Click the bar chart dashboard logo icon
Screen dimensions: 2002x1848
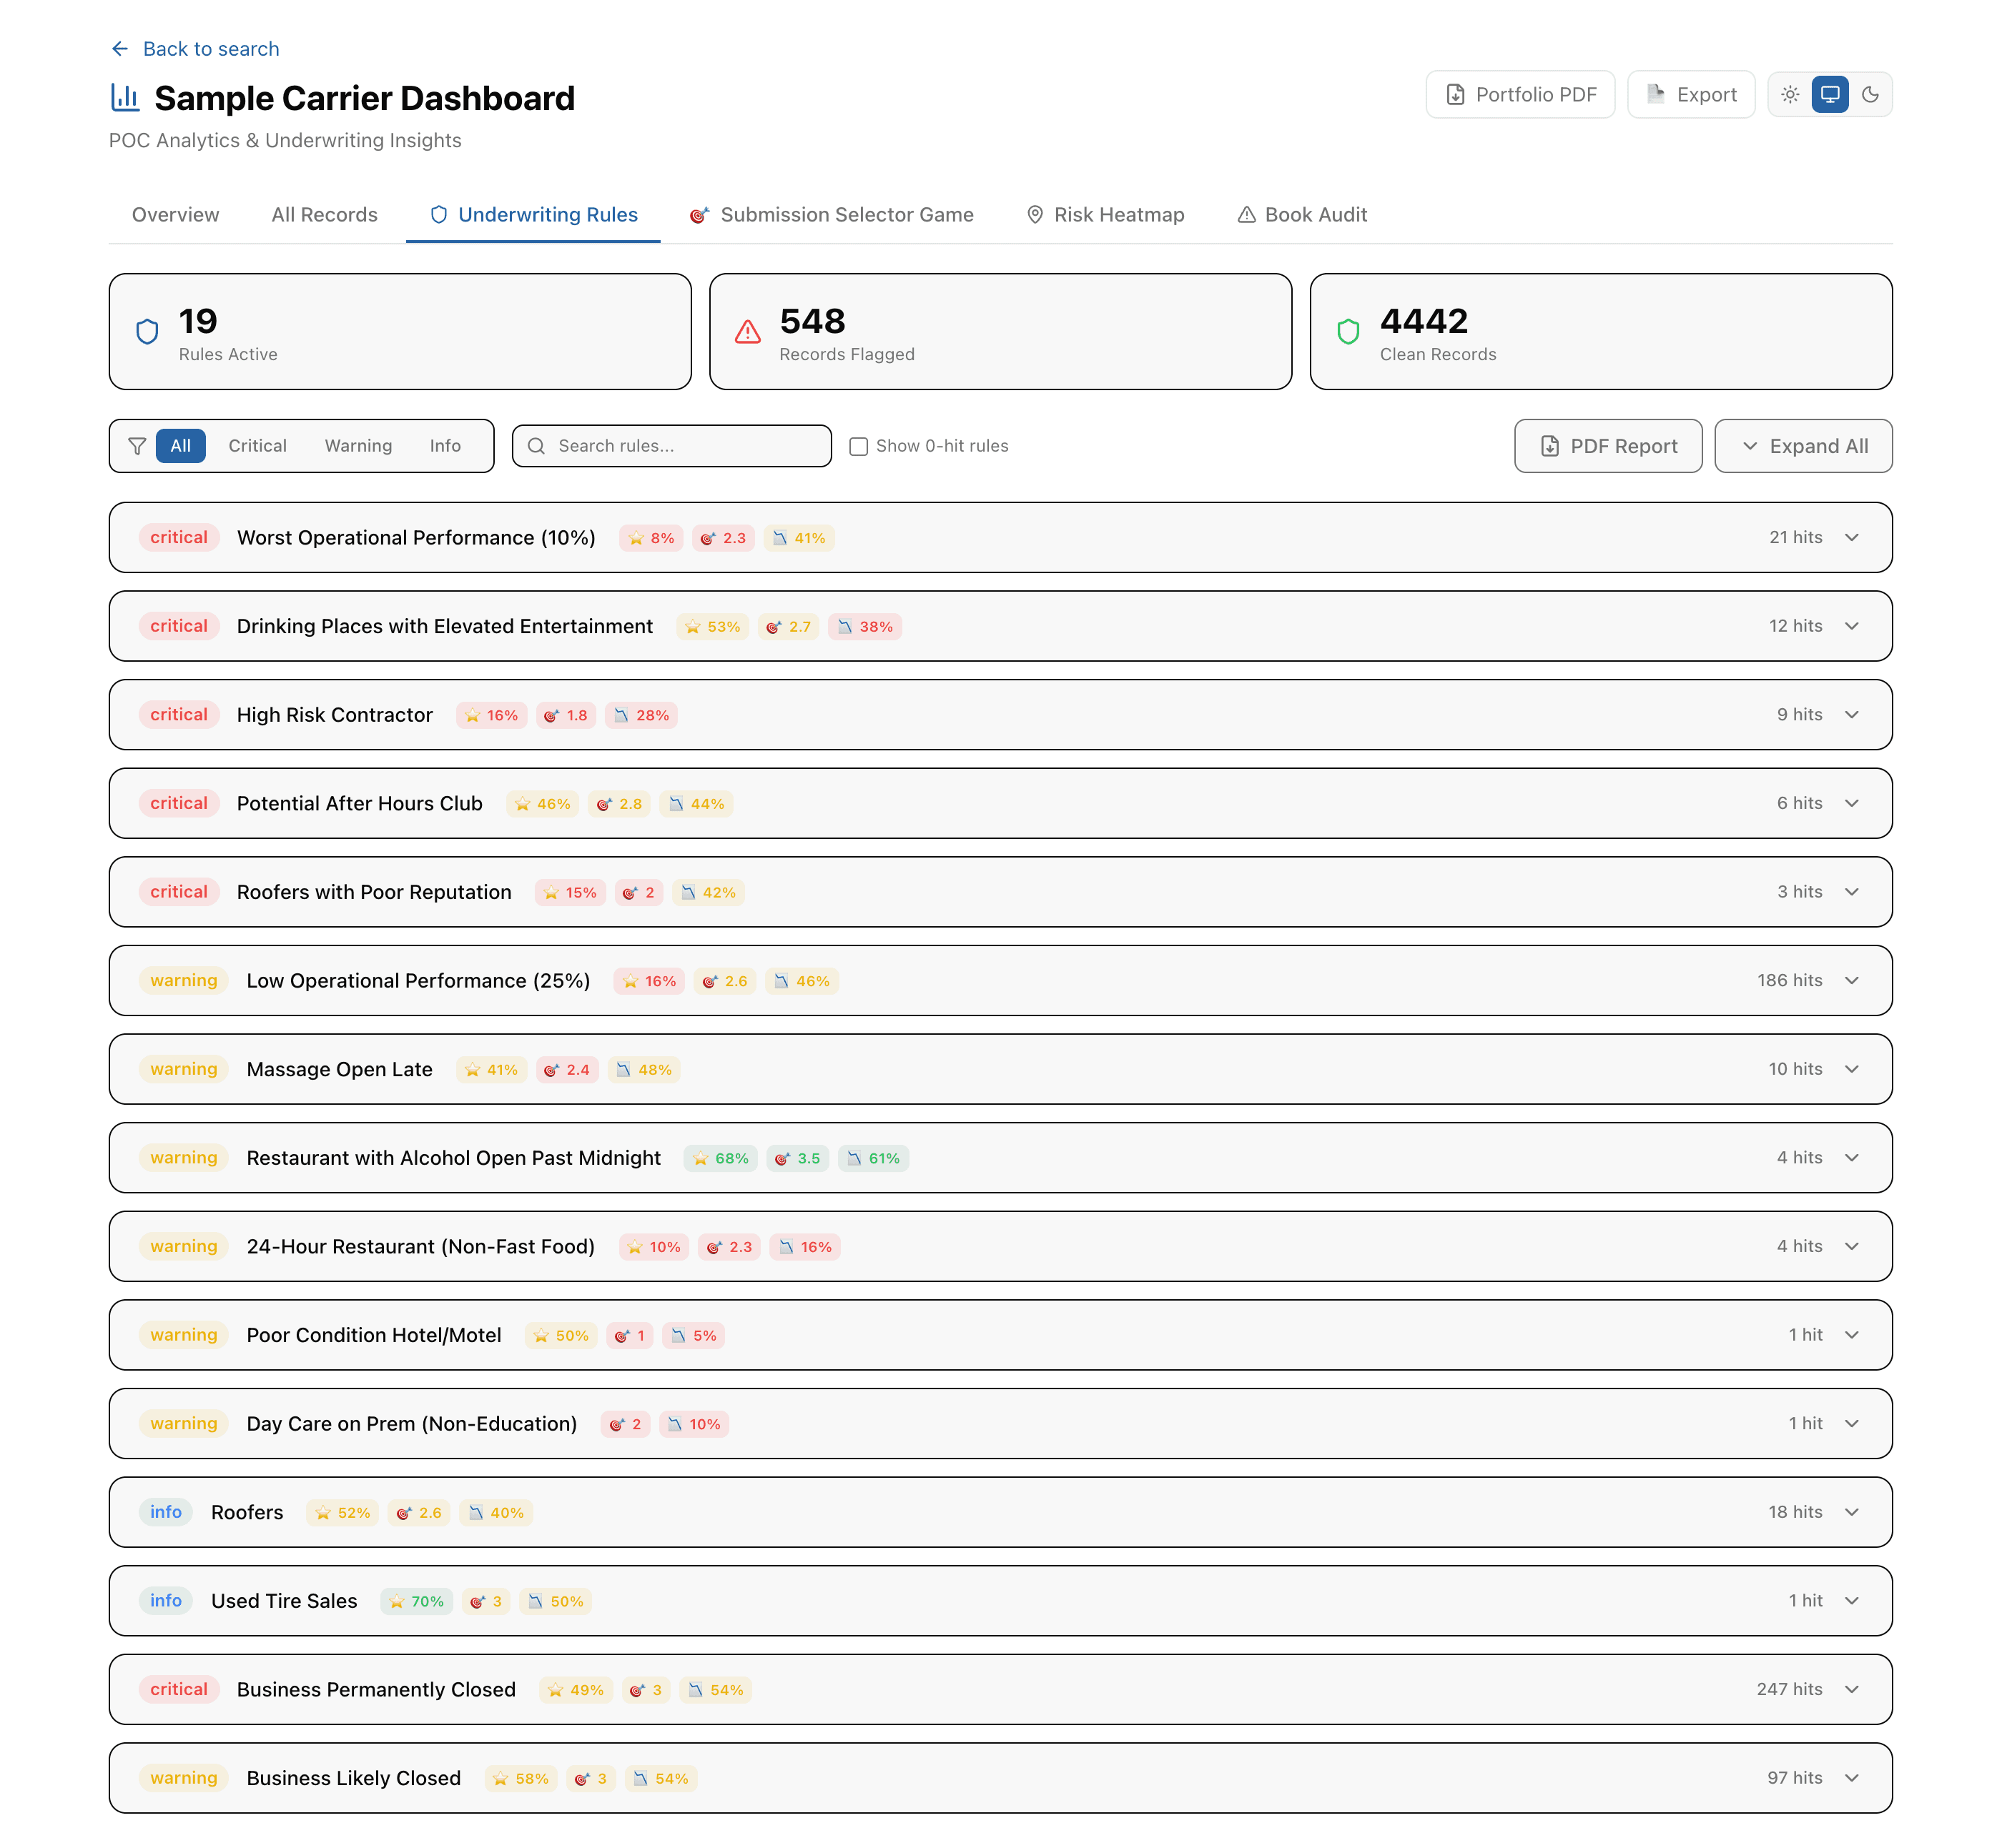125,98
